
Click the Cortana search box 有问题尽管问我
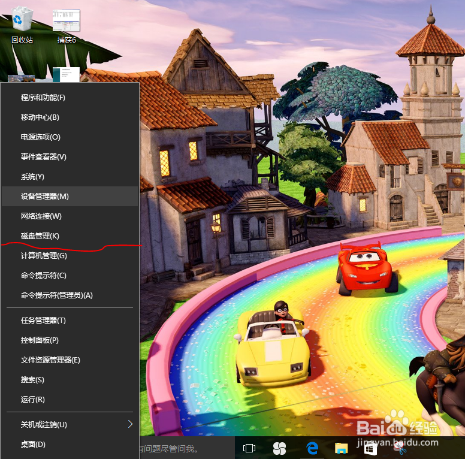click(187, 448)
